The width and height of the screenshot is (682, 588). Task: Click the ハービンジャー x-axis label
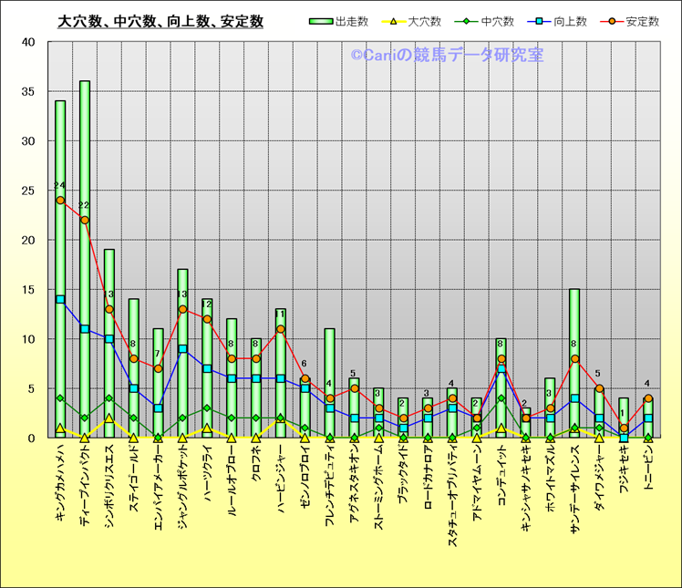point(280,485)
